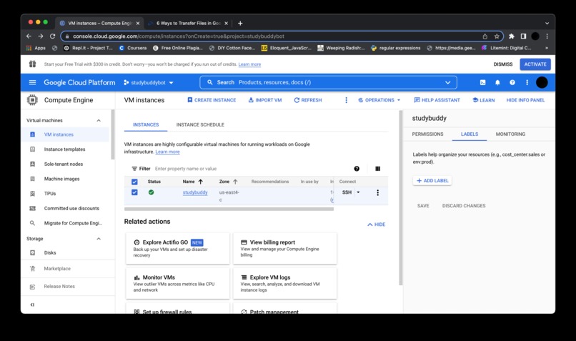Open View billing report card
This screenshot has width=576, height=341.
[x=285, y=248]
